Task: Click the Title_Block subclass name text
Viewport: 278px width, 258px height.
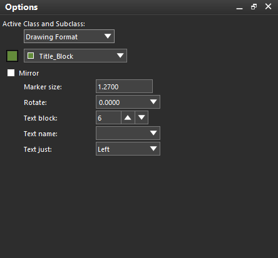Action: [56, 56]
